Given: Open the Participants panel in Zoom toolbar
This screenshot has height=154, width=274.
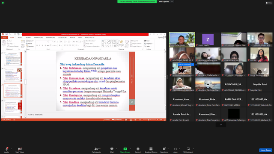Looking at the screenshot, I should (x=96, y=150).
